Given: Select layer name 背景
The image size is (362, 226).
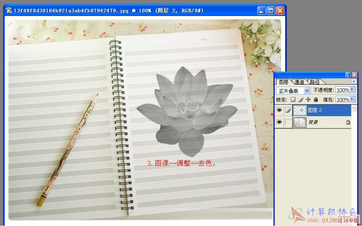Looking at the screenshot, I should tap(313, 122).
